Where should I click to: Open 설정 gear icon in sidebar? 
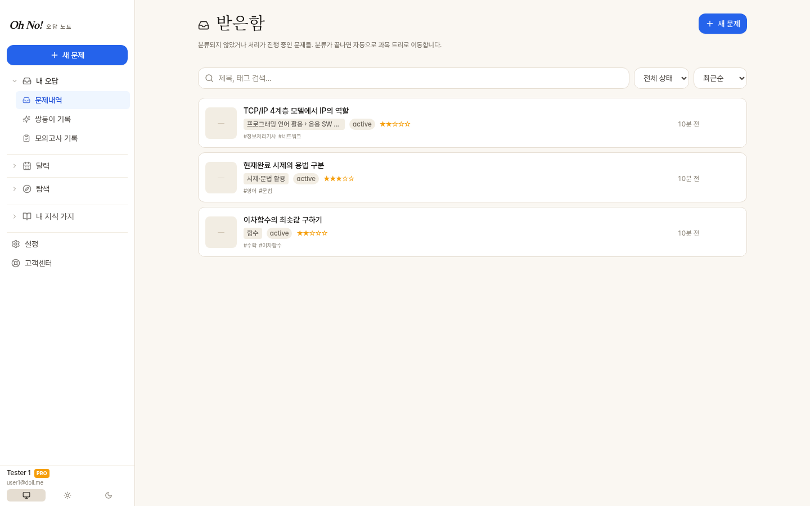(16, 244)
